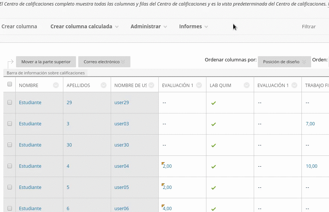Open the LAB QUIM column options chevron

click(x=247, y=86)
